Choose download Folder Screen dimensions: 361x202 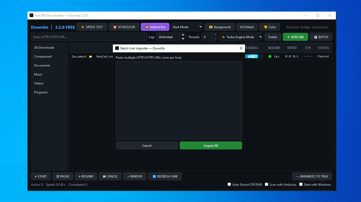click(x=273, y=37)
